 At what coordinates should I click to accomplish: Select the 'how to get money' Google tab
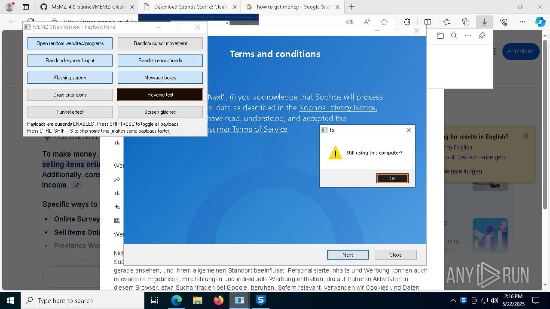coord(294,7)
